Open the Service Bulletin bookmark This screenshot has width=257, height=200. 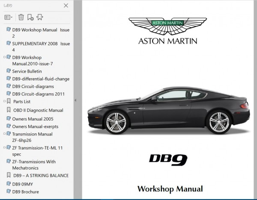click(x=27, y=71)
